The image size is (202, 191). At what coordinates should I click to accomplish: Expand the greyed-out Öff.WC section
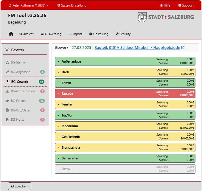click(125, 169)
